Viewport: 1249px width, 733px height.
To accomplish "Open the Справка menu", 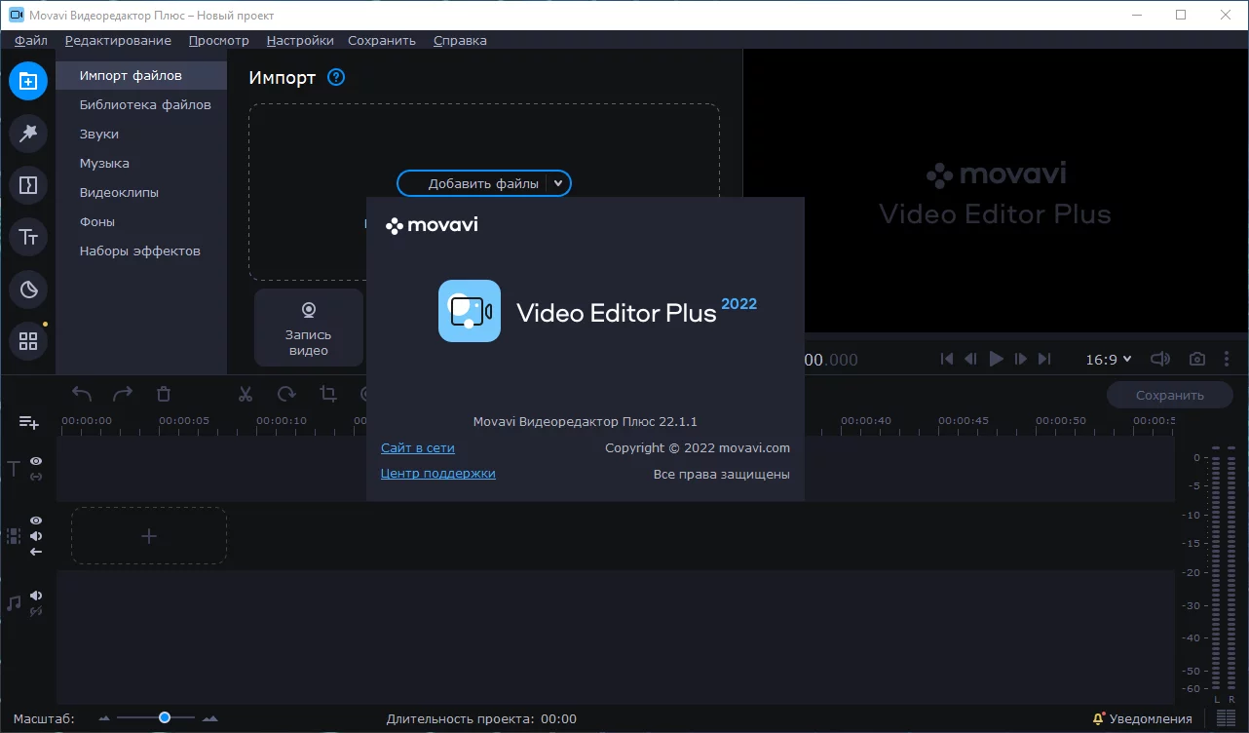I will pos(460,40).
